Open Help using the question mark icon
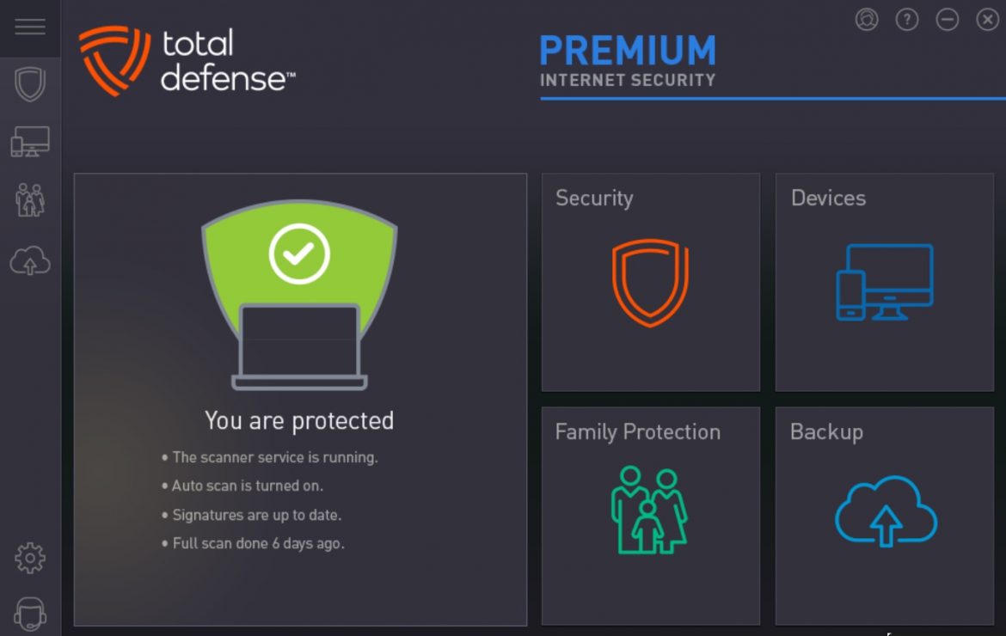Viewport: 1006px width, 636px height. (x=906, y=19)
